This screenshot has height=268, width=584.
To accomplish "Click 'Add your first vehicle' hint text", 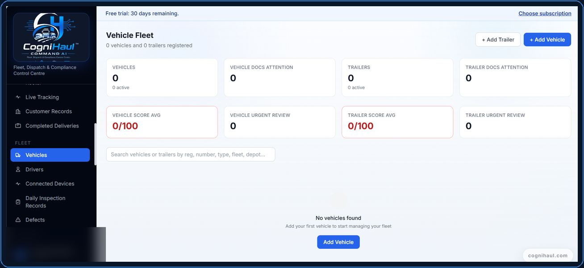I will [x=338, y=226].
